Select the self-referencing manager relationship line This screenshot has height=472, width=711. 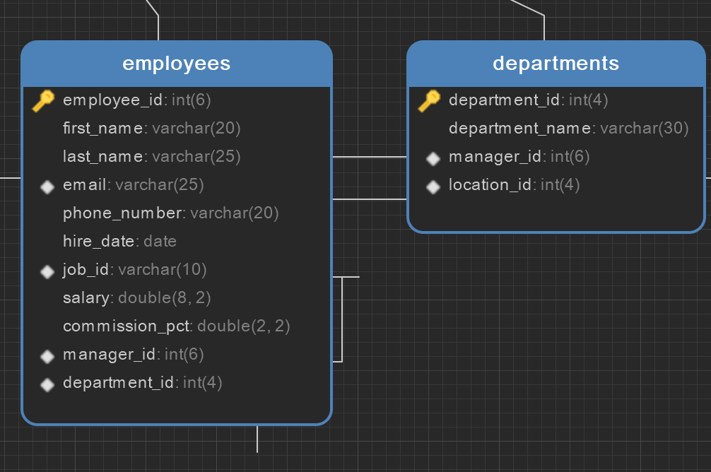[x=343, y=318]
